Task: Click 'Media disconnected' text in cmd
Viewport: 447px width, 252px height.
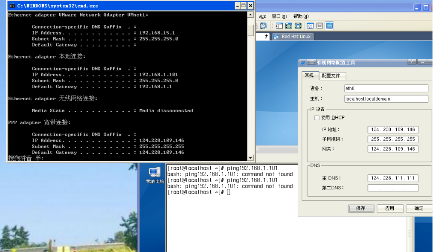Action: coord(166,110)
